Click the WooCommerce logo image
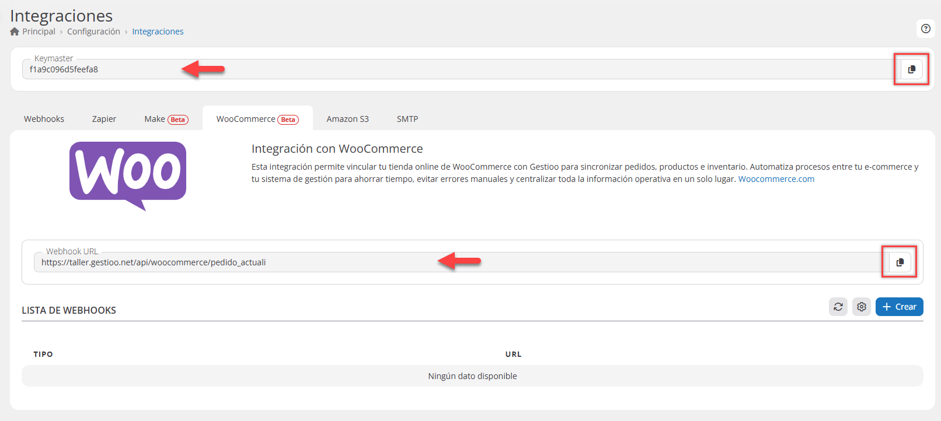 click(x=128, y=176)
